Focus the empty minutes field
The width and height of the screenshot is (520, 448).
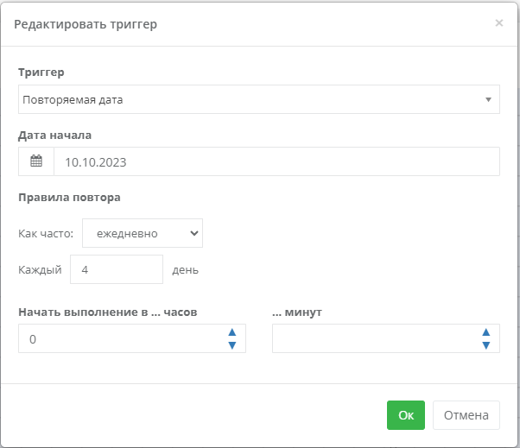click(386, 338)
